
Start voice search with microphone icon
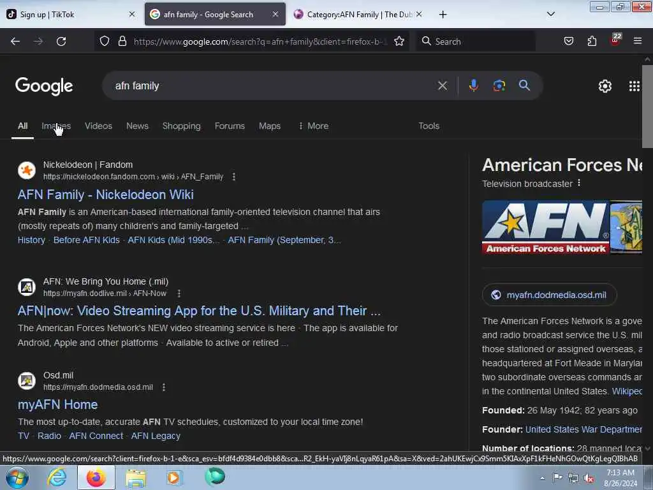pyautogui.click(x=473, y=85)
